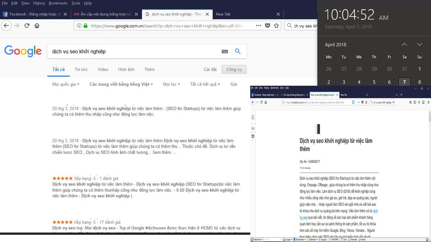Select the Tin tức search tab
Screen dimensions: 431x242
[x=81, y=69]
